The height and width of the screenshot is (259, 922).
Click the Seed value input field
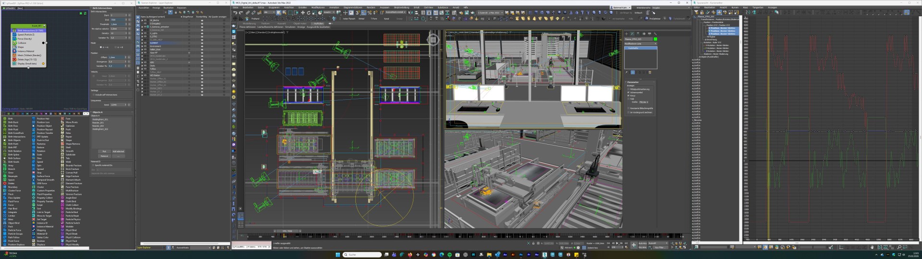point(117,105)
